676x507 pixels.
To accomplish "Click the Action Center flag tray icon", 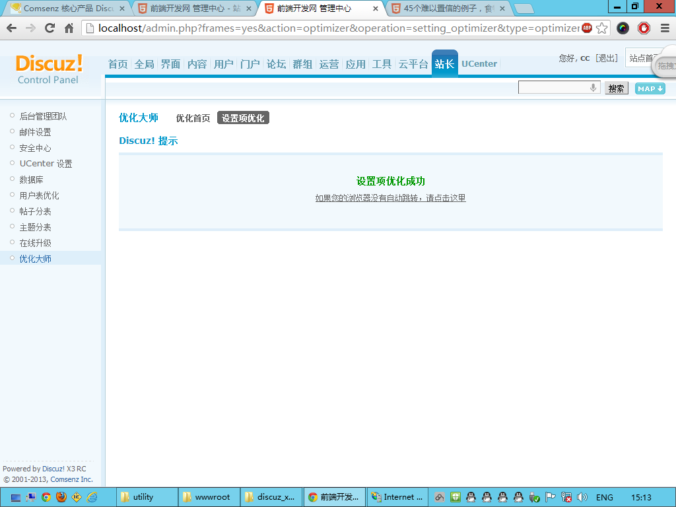I will (550, 497).
